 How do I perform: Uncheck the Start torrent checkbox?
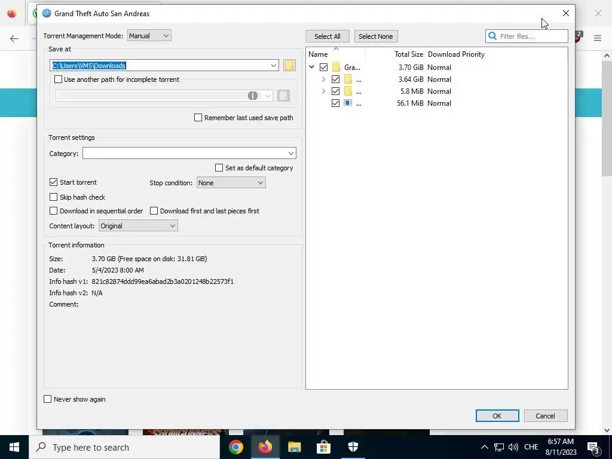pyautogui.click(x=53, y=182)
